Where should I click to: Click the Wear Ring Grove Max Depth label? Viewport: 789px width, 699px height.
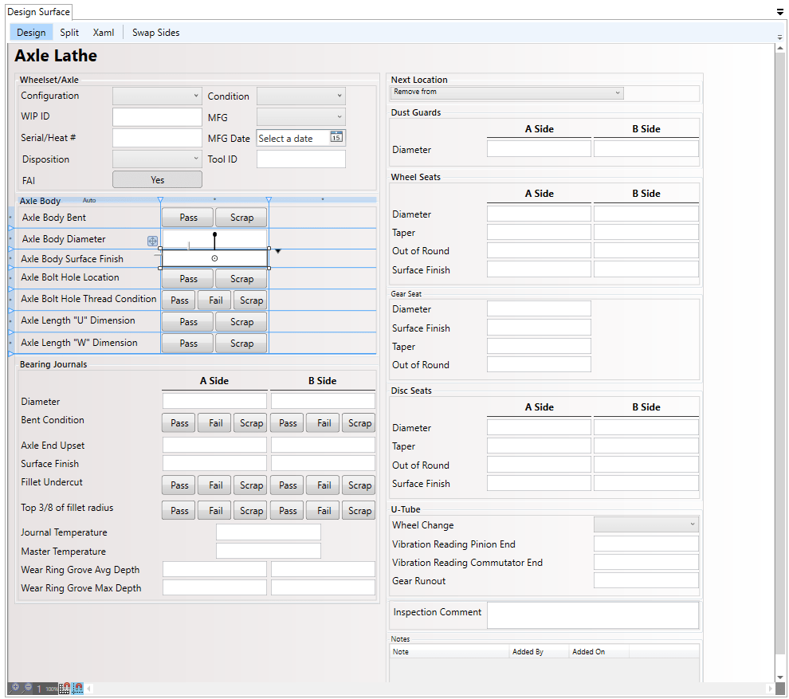point(81,587)
